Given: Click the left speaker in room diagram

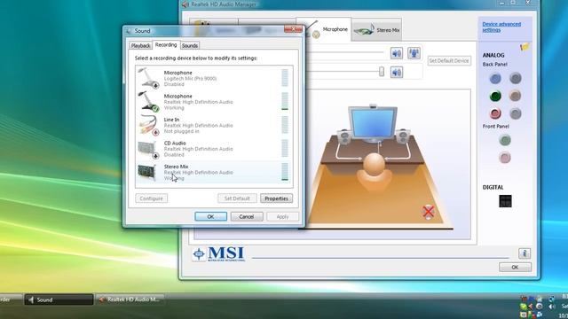Looking at the screenshot, I should pos(344,137).
